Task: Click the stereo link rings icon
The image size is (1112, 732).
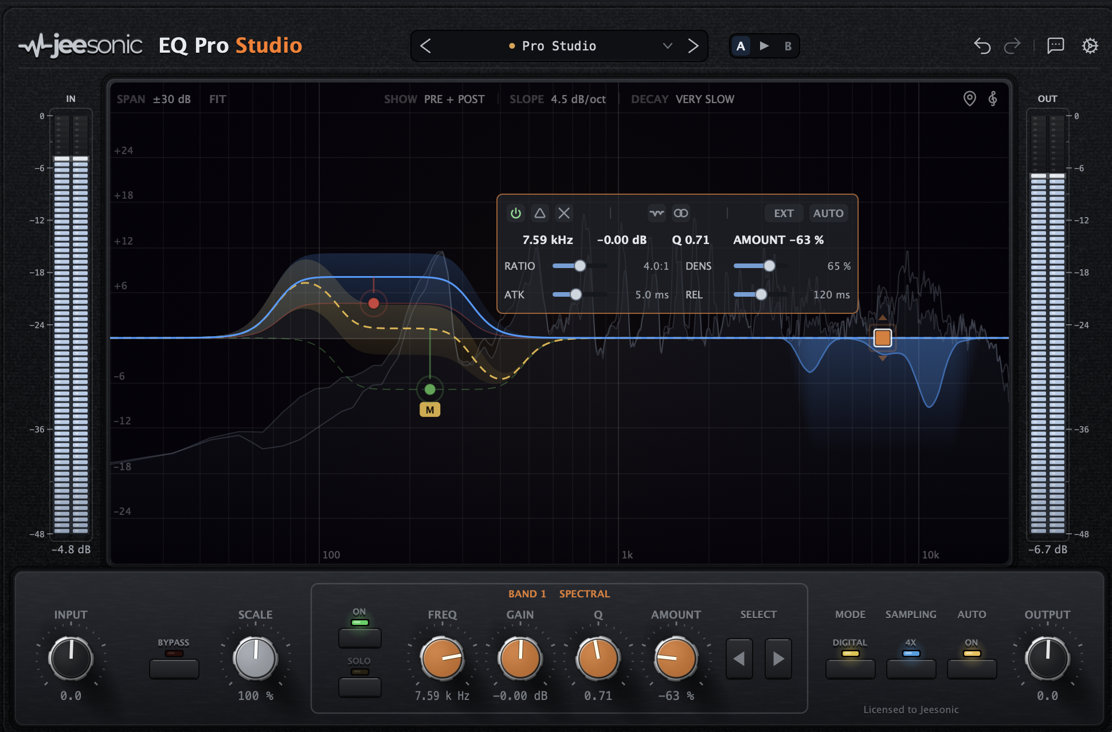Action: [x=681, y=213]
